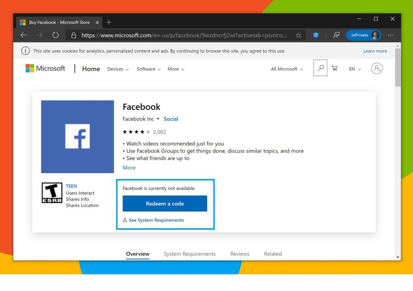Expand the description with the More link
The width and height of the screenshot is (413, 291).
tap(129, 168)
